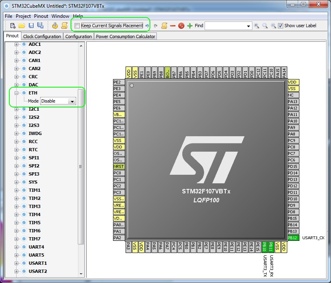The height and width of the screenshot is (283, 331).
Task: Click the ADC1 peripheral cube icon
Action: point(24,44)
